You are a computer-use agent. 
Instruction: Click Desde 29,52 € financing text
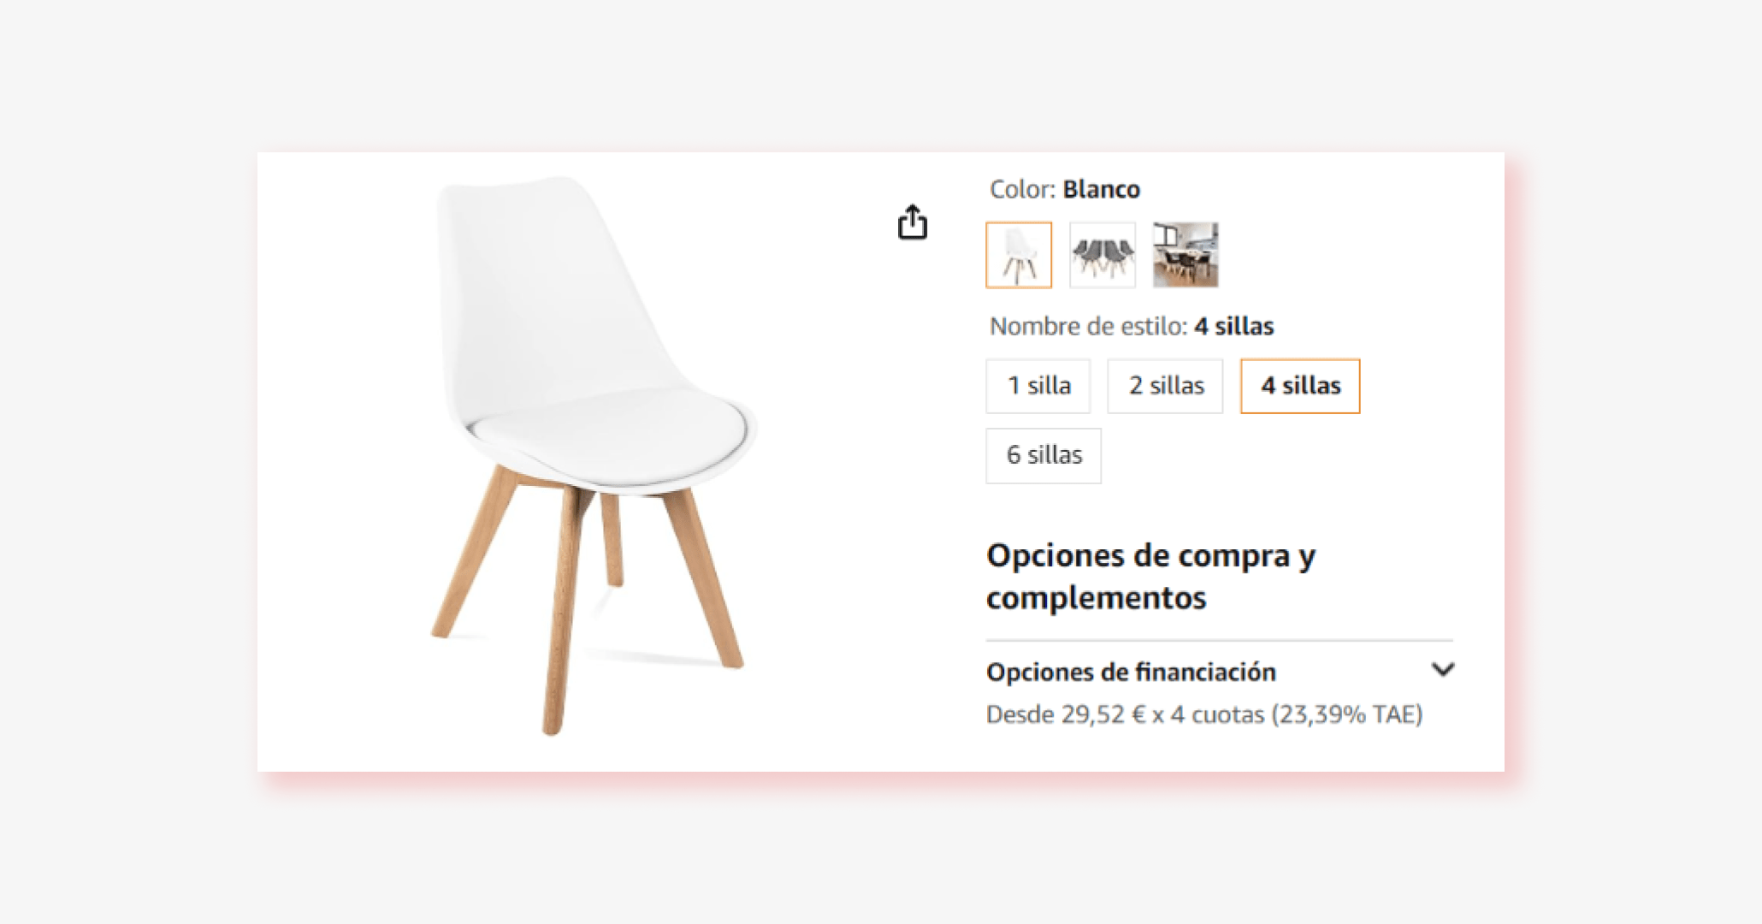click(x=1206, y=713)
